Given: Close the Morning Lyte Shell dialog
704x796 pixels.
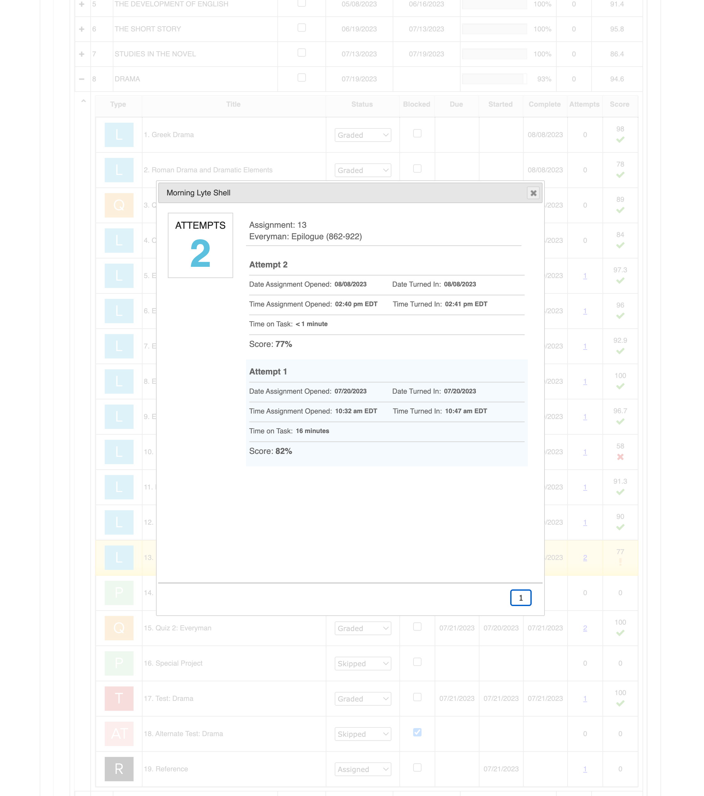Looking at the screenshot, I should (533, 193).
